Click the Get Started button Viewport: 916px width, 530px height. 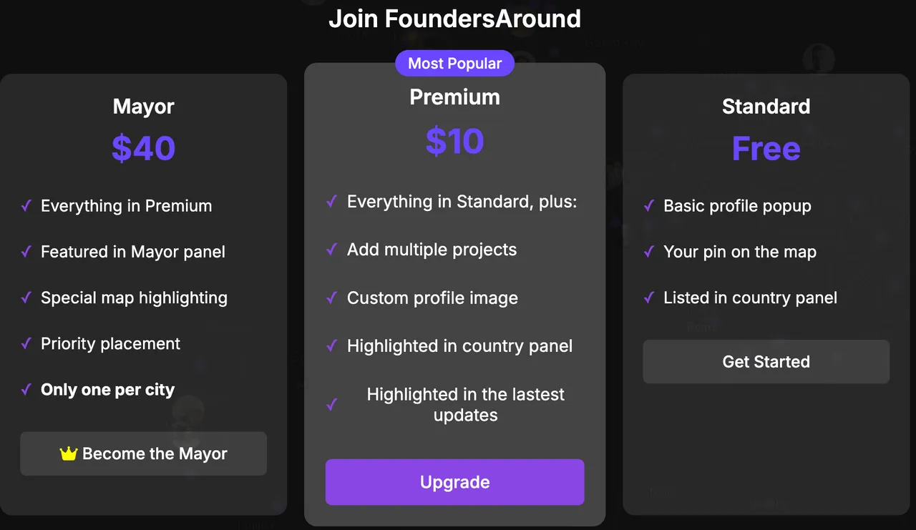coord(766,361)
